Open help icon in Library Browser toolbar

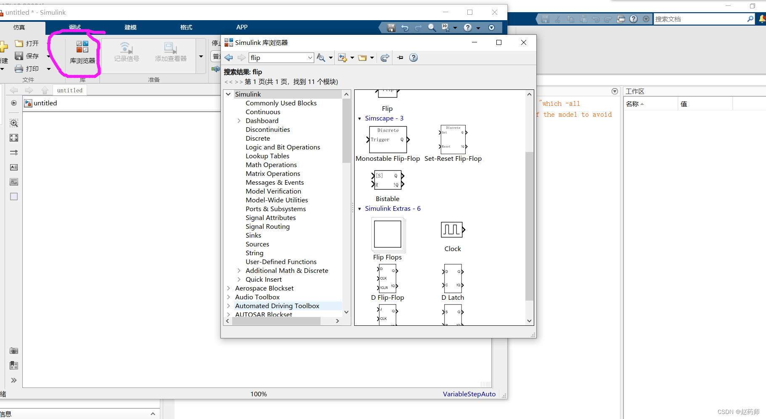pyautogui.click(x=413, y=58)
